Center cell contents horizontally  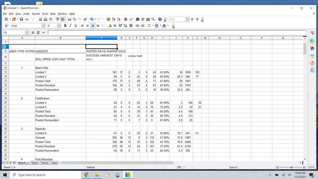tap(87, 25)
